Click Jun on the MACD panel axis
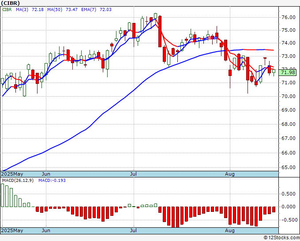The width and height of the screenshot is (300, 241). click(x=46, y=230)
